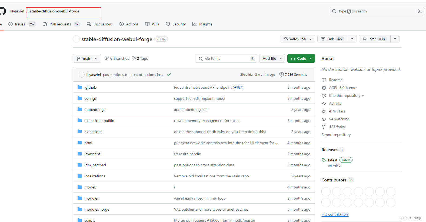Expand the Star lists arrow
The image size is (426, 222).
(x=395, y=39)
